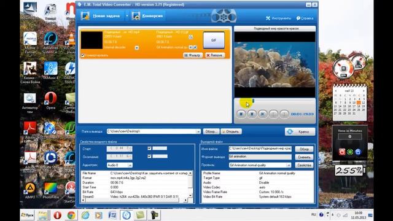Click the Кратко view toggle button
The height and width of the screenshot is (221, 393).
pos(300,131)
